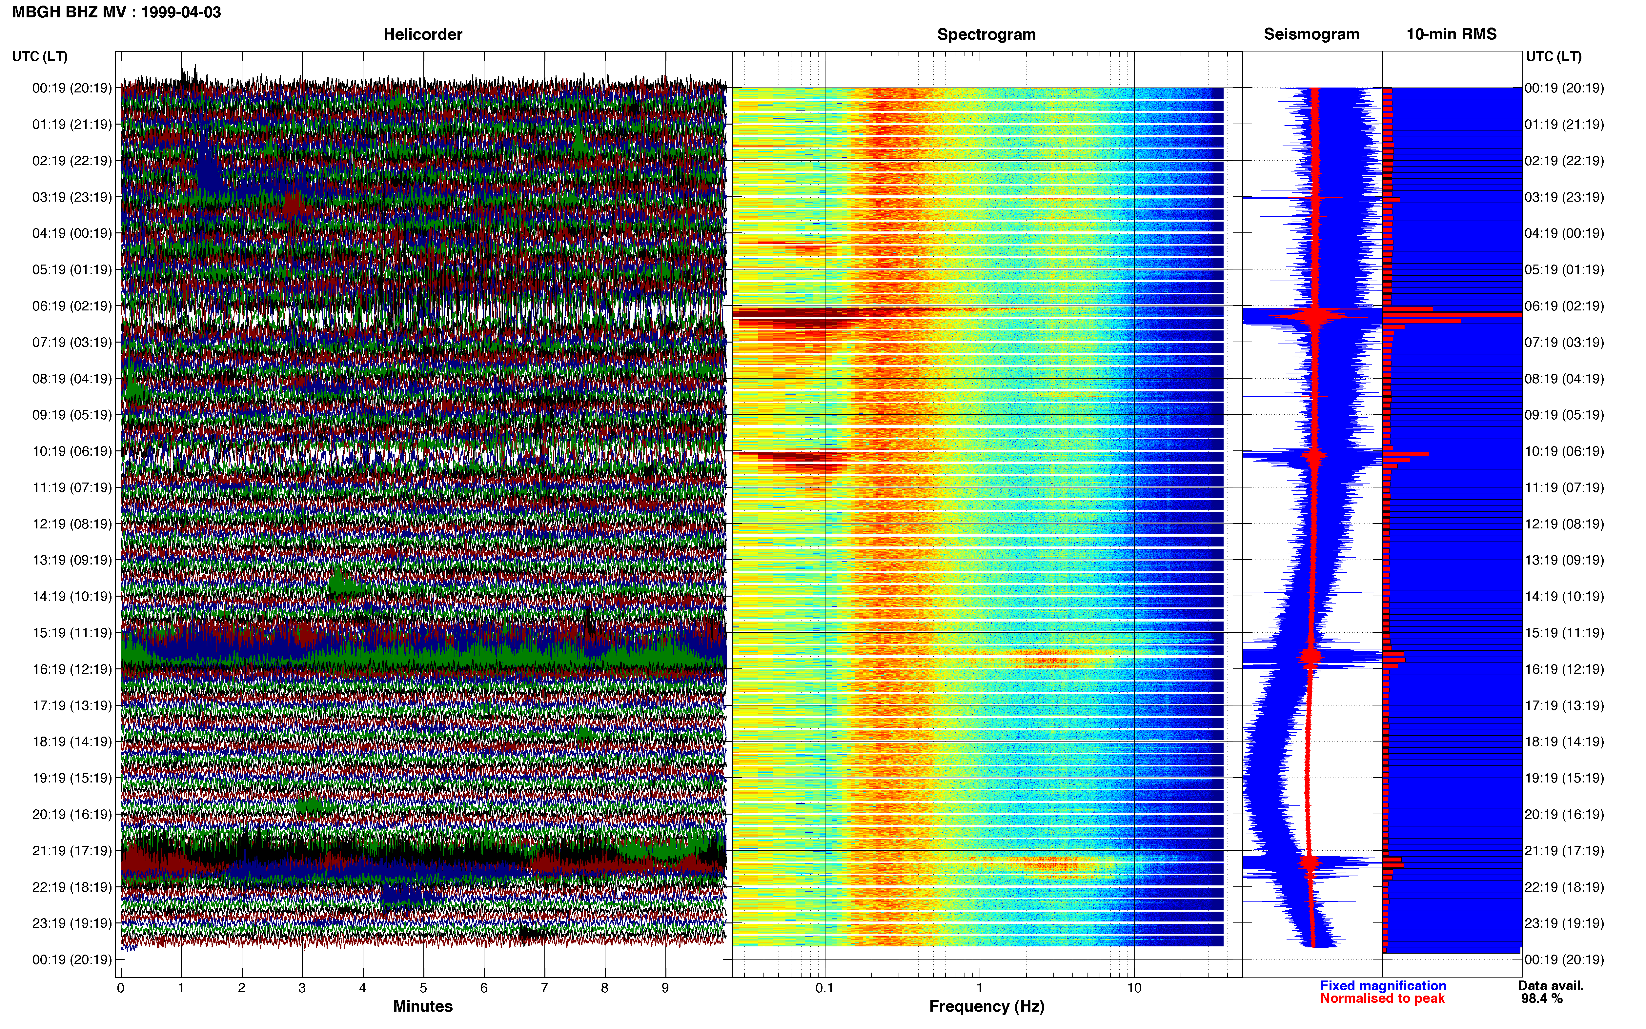Click the Seismogram panel heading
The height and width of the screenshot is (1029, 1646).
click(x=1311, y=34)
